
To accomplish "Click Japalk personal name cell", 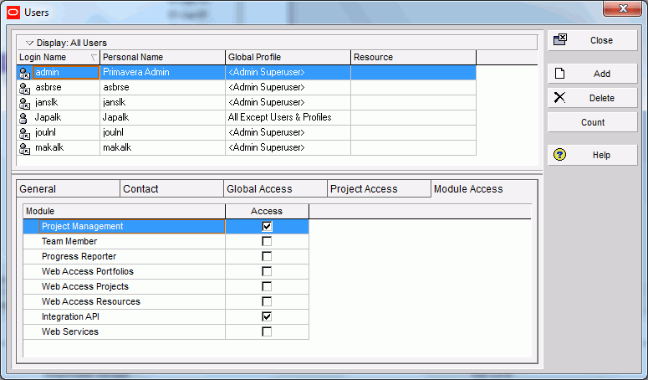I will click(163, 117).
